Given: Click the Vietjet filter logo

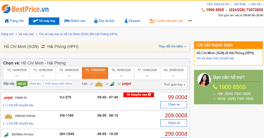Looking at the screenshot, I should (x=126, y=84).
